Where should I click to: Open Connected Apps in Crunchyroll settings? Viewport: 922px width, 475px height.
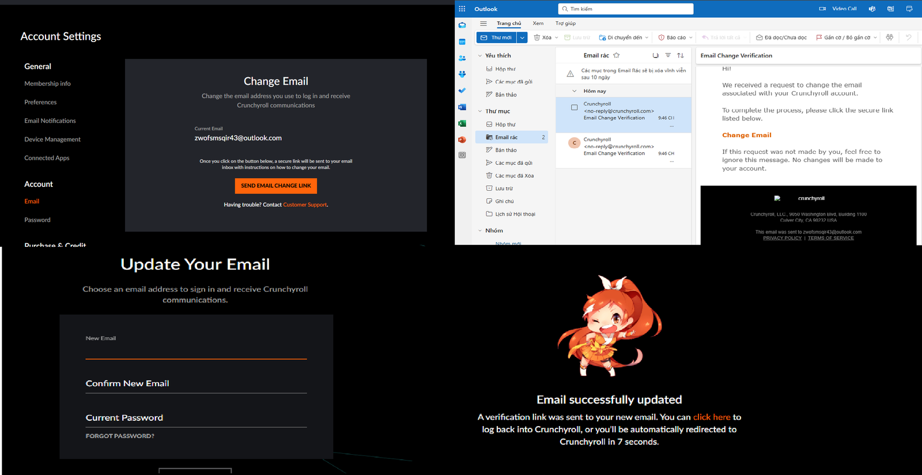pyautogui.click(x=47, y=158)
